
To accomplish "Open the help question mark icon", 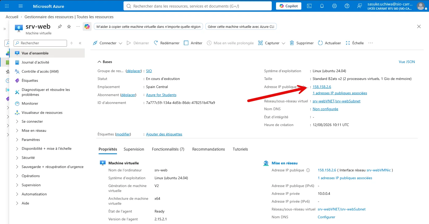I will (347, 6).
